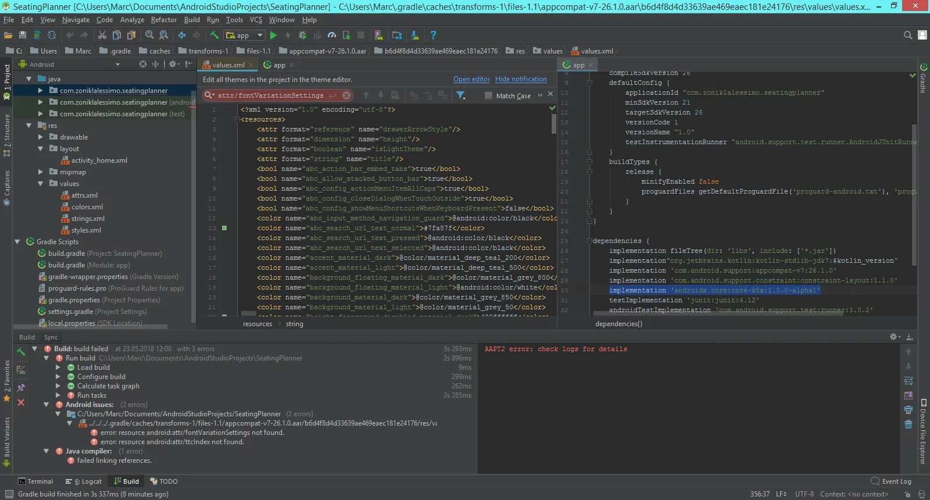Open the SDK Manager from the toolbar
Viewport: 930px width, 500px height.
pos(415,35)
